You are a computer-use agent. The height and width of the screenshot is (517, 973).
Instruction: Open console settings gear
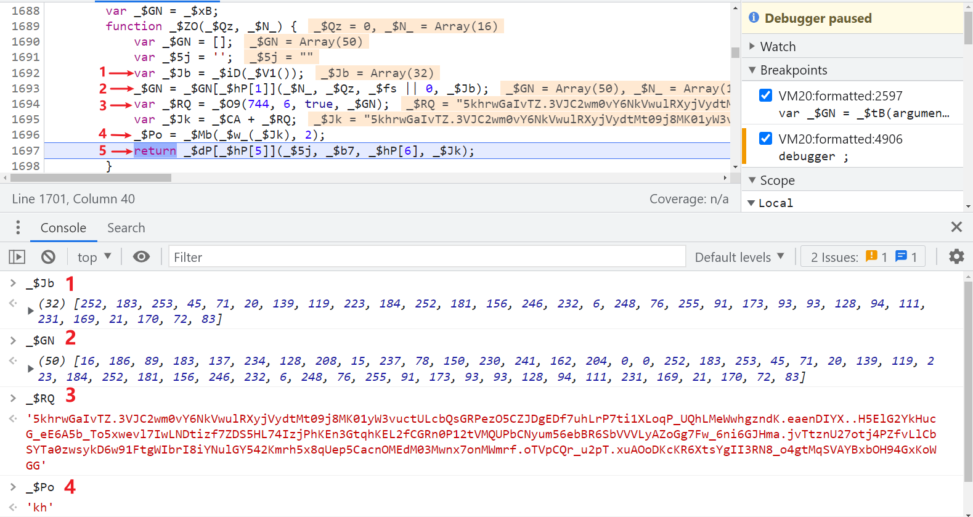pyautogui.click(x=956, y=256)
